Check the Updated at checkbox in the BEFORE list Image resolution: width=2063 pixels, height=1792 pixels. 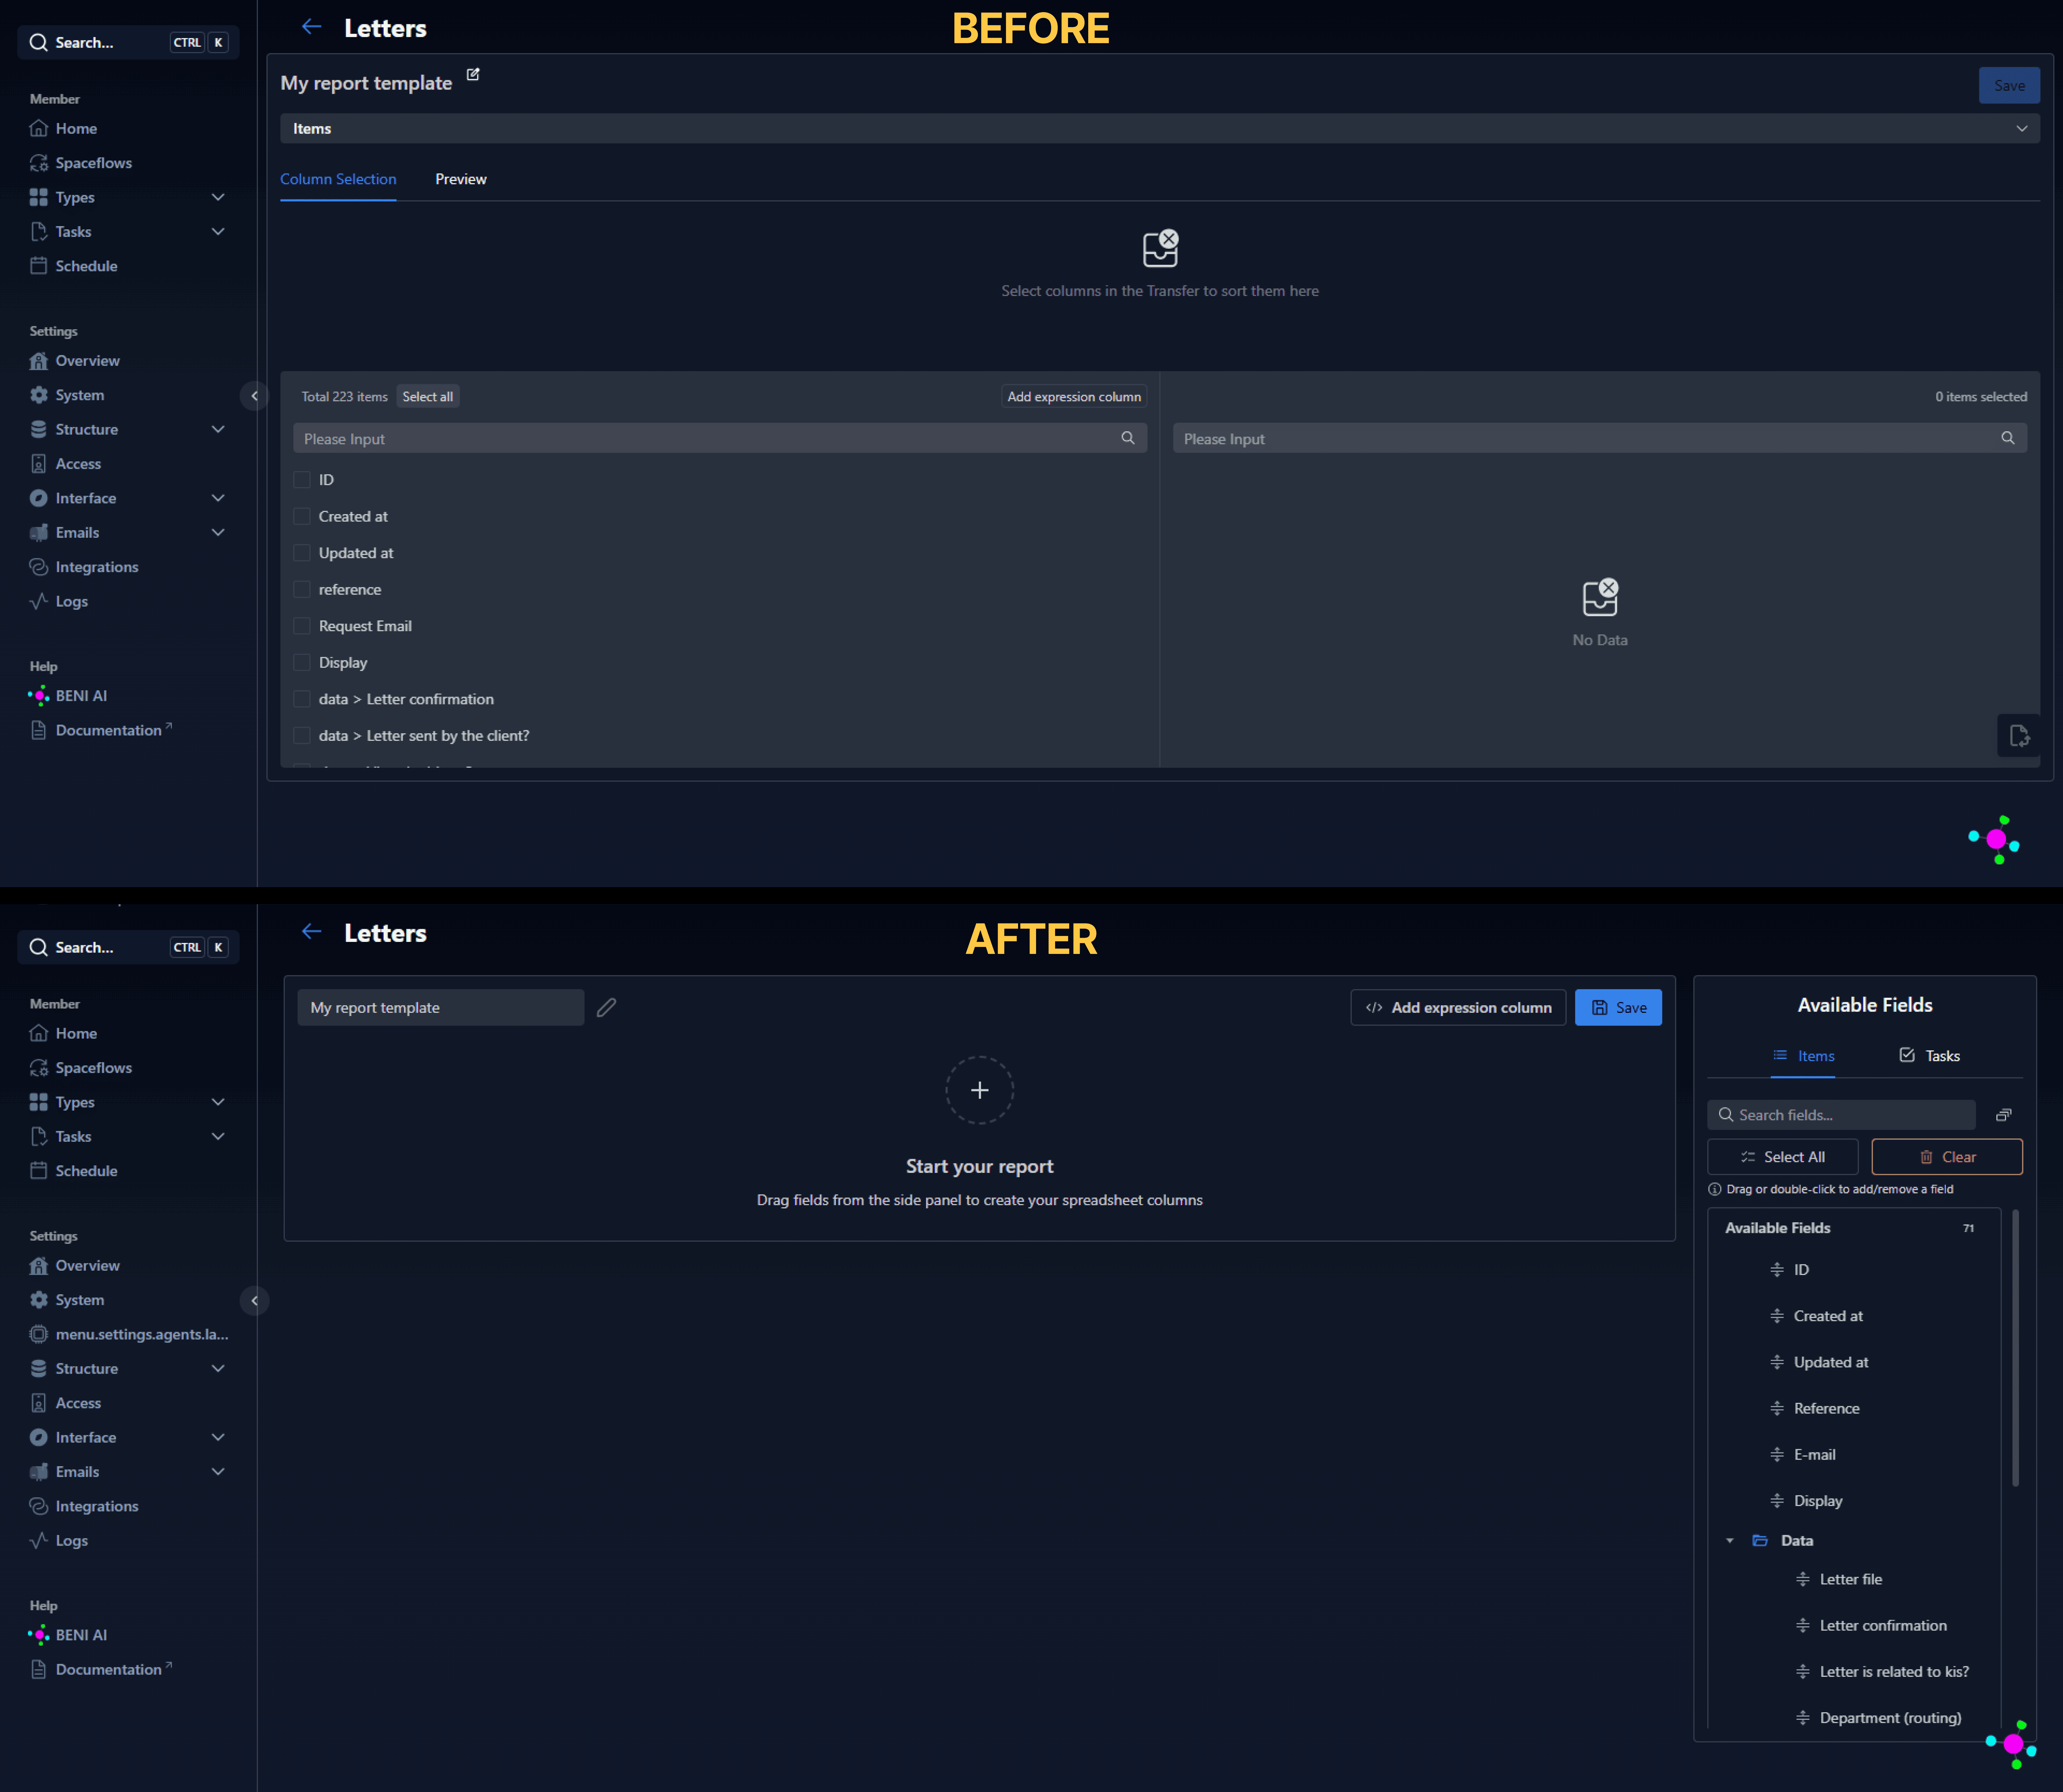click(302, 553)
